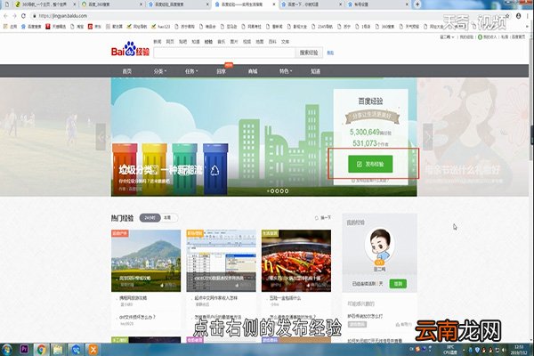This screenshot has height=356, width=534.
Task: Click the green 签到 button
Action: click(398, 283)
